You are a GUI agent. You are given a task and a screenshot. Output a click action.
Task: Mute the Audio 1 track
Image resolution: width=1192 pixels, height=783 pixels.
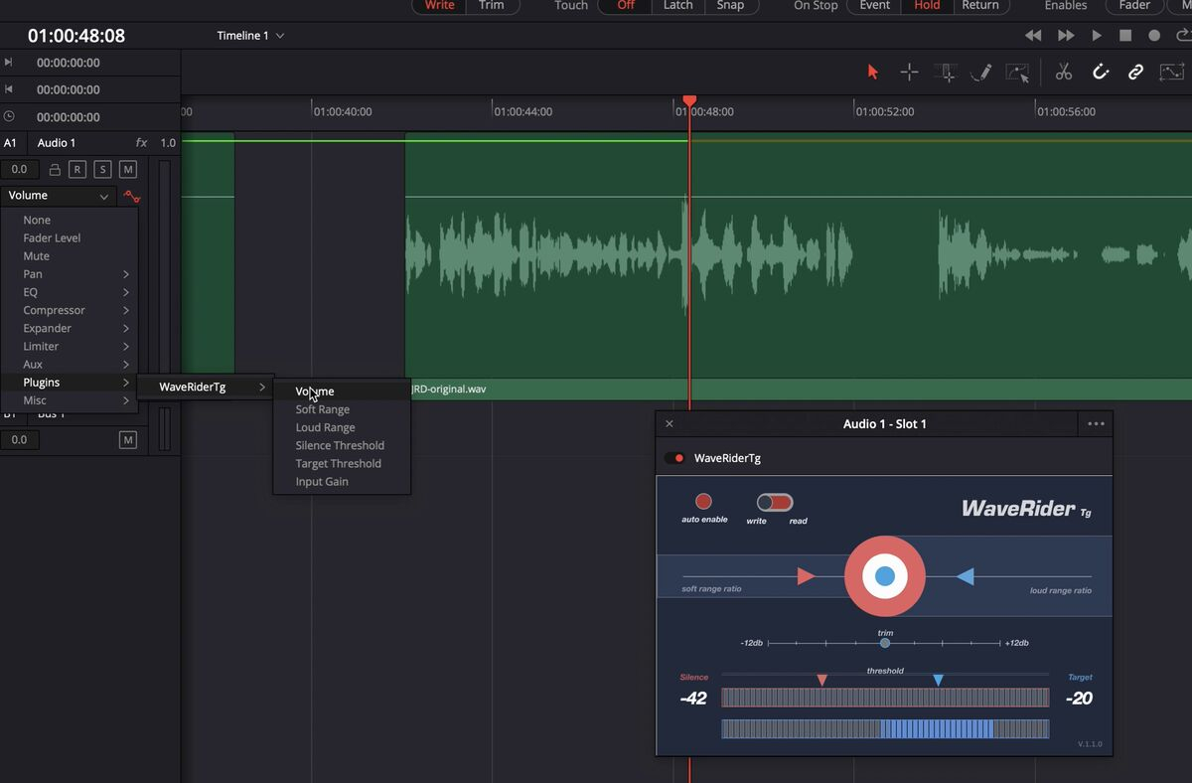128,170
